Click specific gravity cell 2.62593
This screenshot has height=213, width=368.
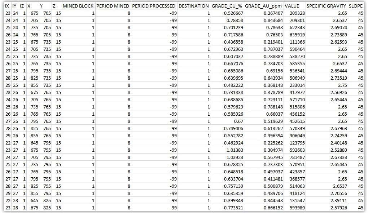[327, 42]
